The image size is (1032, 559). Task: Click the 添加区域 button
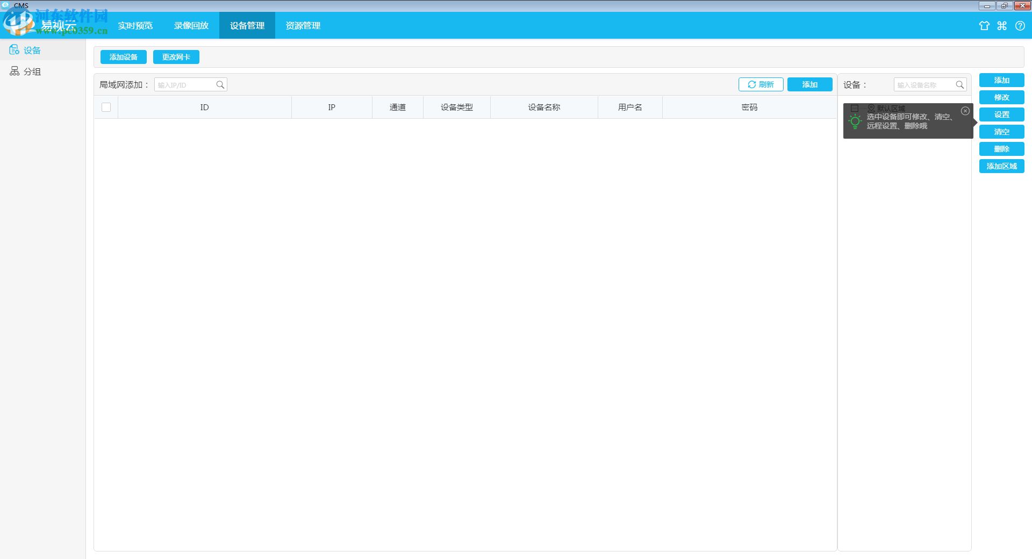click(1001, 166)
